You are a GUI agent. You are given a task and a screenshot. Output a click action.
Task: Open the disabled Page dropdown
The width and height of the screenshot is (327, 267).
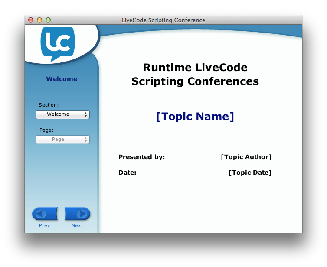62,140
